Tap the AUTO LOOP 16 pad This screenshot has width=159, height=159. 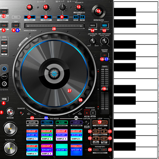coord(62,150)
